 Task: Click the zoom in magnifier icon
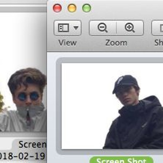(x=130, y=28)
